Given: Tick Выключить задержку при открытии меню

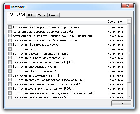Looking at the screenshot, I should point(10,53).
